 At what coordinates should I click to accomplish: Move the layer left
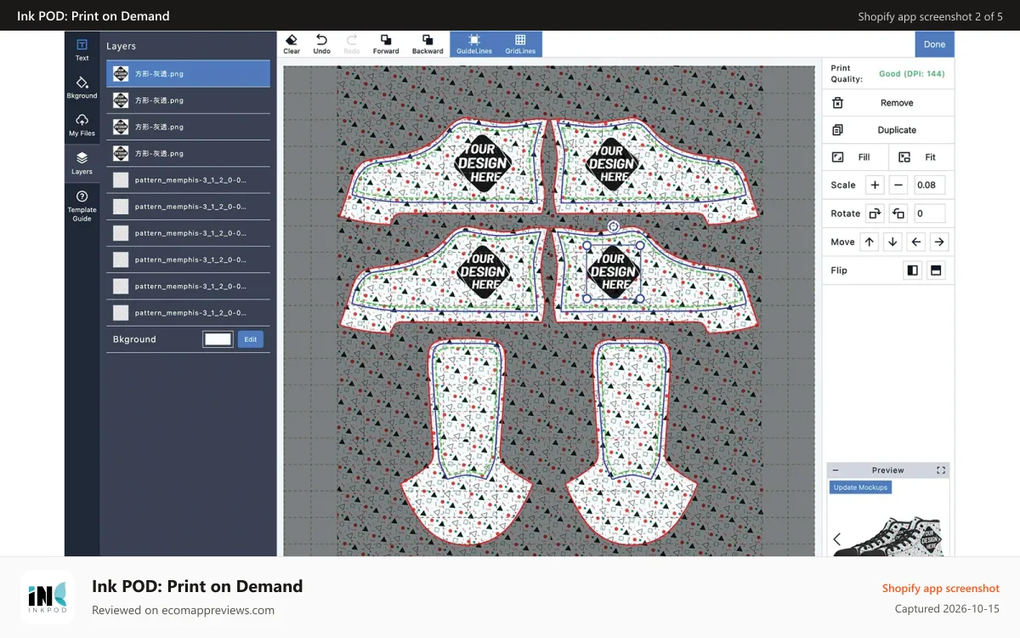915,242
